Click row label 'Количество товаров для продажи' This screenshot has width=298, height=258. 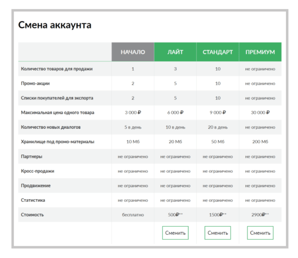pos(57,69)
